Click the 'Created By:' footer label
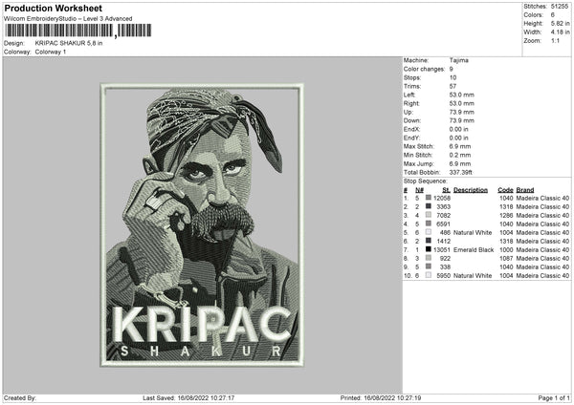Image resolution: width=574 pixels, height=405 pixels. click(20, 397)
